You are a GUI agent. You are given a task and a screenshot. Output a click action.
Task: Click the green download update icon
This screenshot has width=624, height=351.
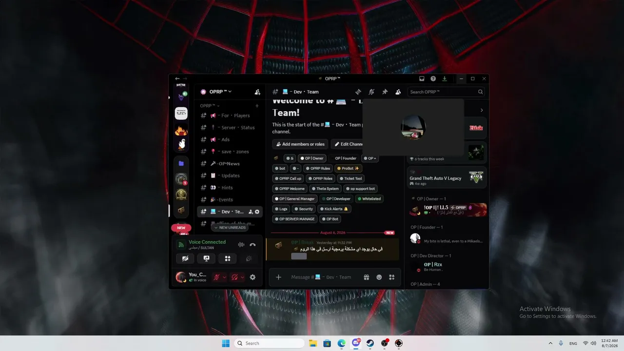(445, 78)
